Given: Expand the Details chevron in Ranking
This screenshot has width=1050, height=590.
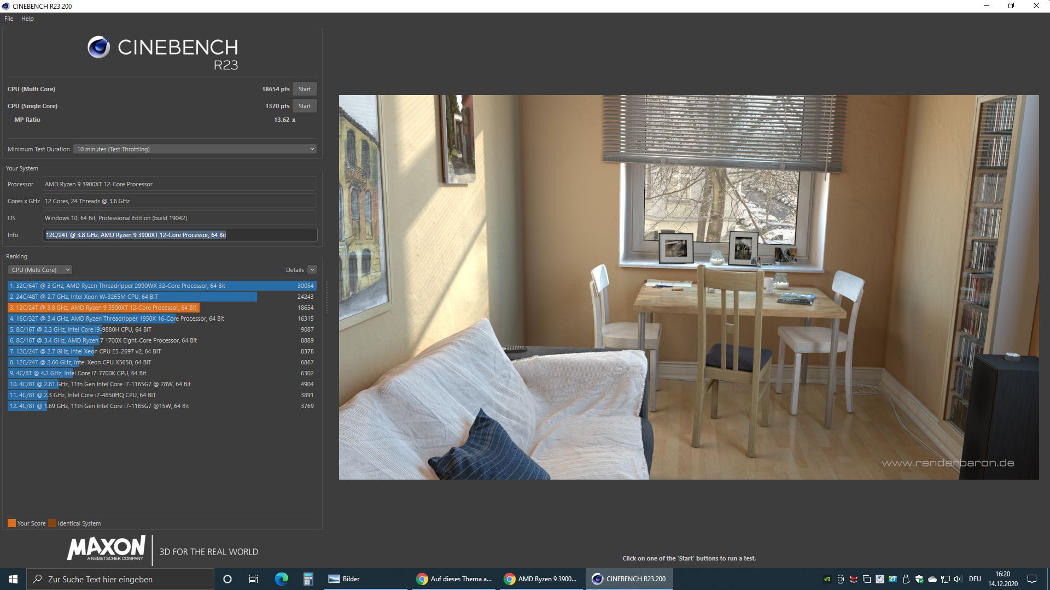Looking at the screenshot, I should (x=312, y=270).
